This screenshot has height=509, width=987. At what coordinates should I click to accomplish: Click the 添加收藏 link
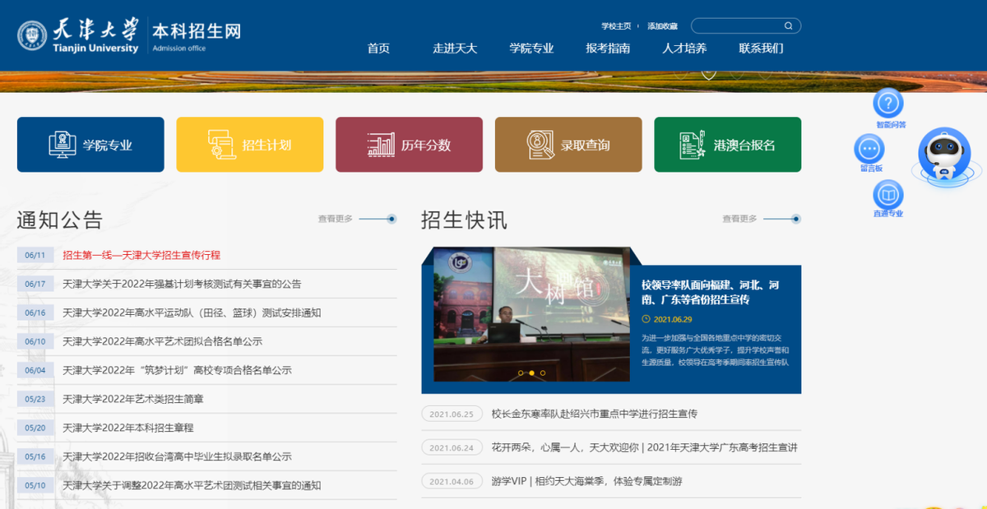click(x=662, y=26)
